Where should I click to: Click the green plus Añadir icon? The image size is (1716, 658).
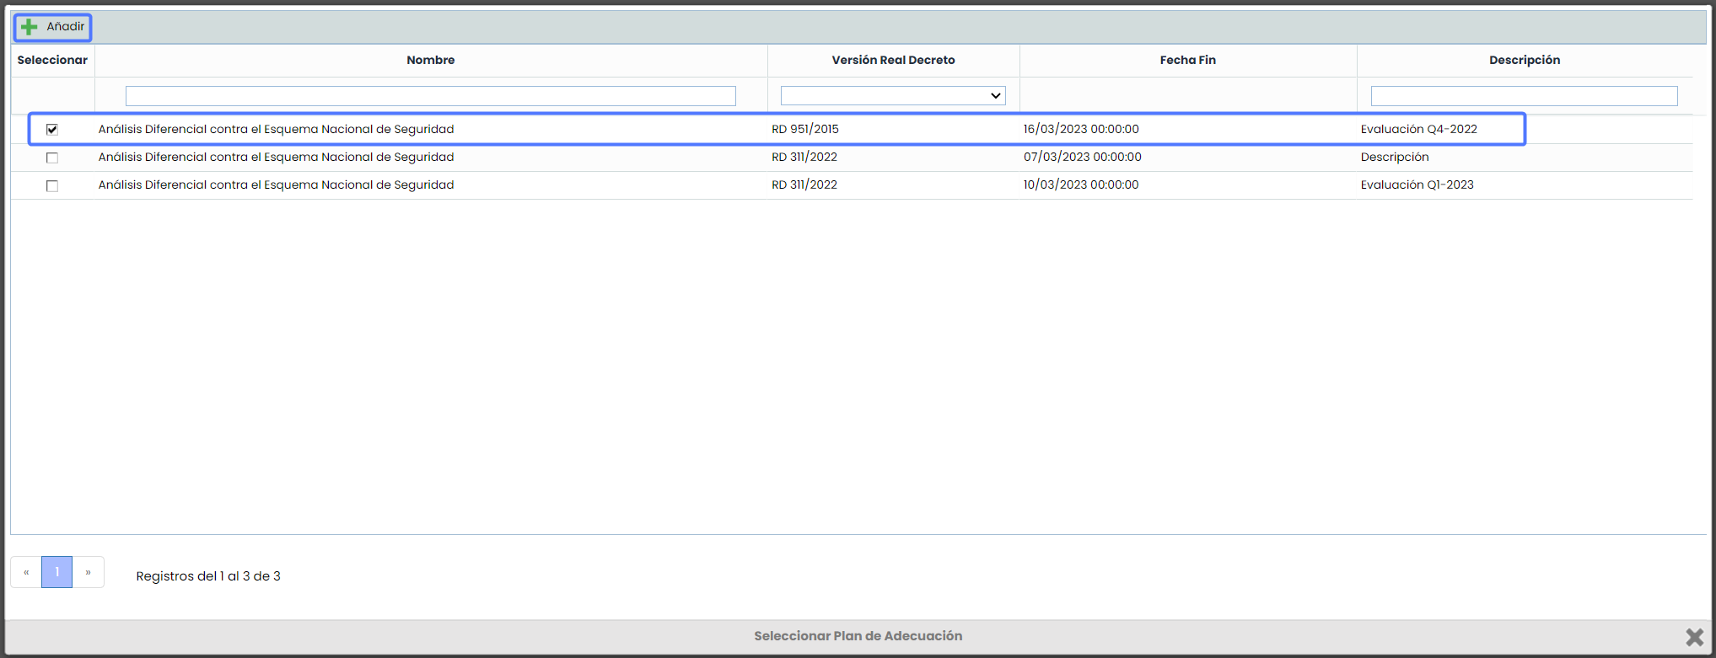pos(30,27)
